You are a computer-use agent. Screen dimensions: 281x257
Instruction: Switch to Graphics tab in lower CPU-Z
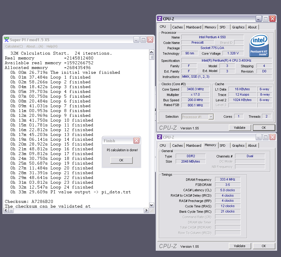coord(238,146)
